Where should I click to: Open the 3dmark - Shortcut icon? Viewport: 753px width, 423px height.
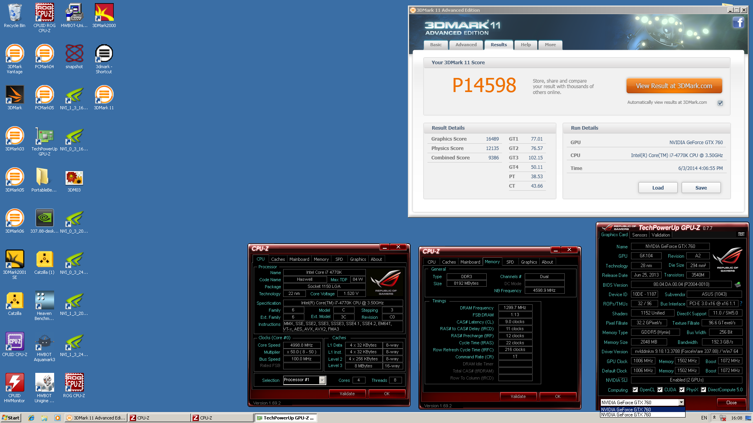coord(104,59)
